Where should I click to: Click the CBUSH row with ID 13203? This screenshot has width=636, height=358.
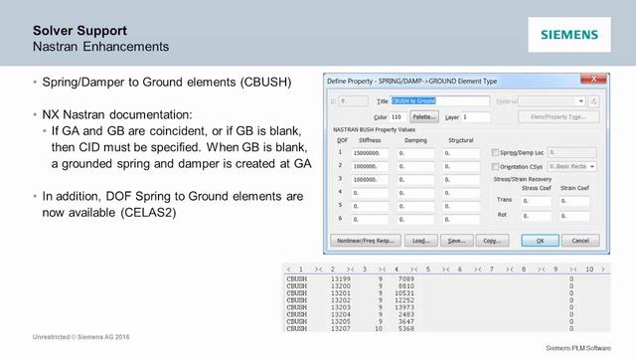click(446, 307)
